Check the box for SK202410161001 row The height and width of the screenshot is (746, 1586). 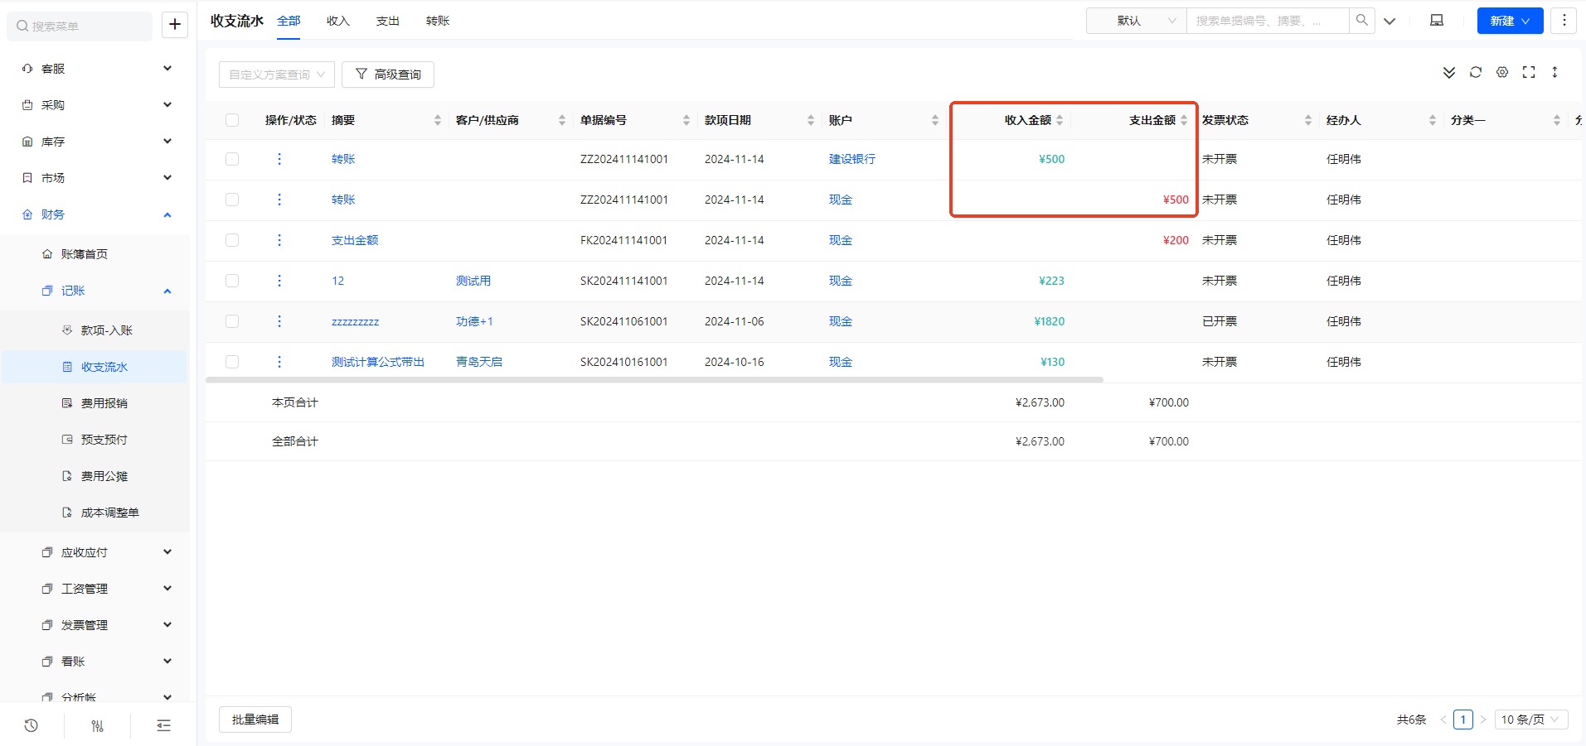click(232, 362)
